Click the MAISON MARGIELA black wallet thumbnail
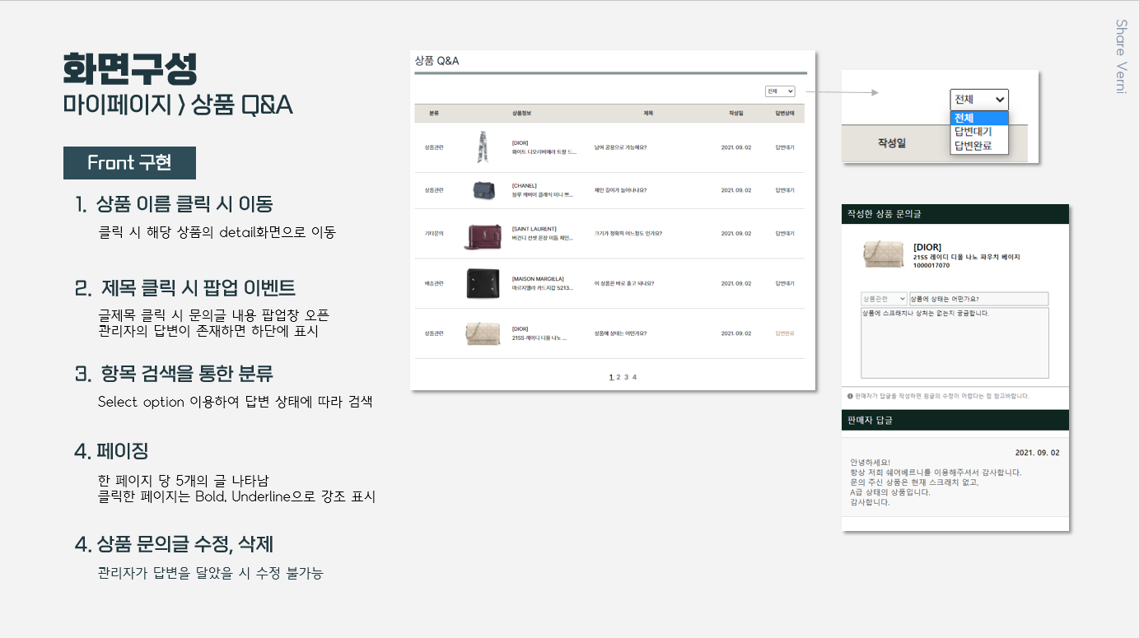Screen dimensions: 1139x638 [x=483, y=283]
